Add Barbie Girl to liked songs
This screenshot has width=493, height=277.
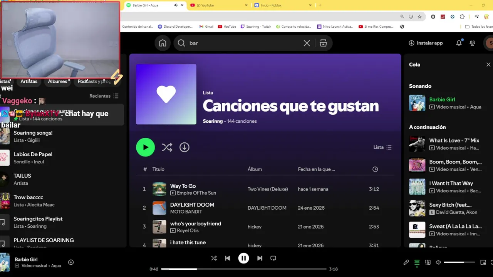[x=71, y=262]
